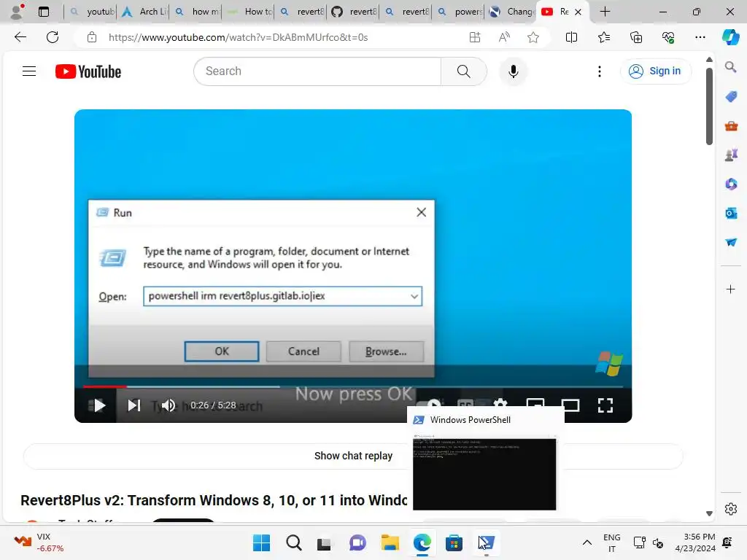This screenshot has height=560, width=747.
Task: Open the YouTube three-dot settings menu
Action: click(x=600, y=71)
